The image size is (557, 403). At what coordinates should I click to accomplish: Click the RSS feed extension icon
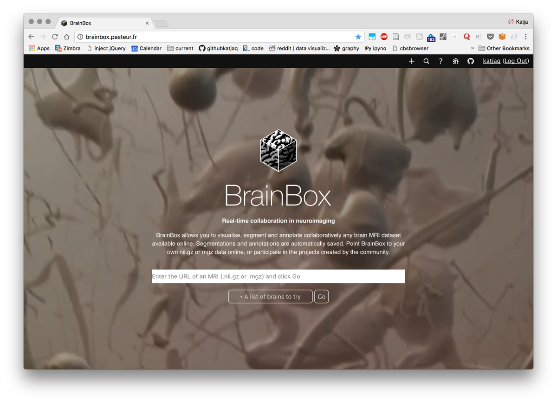pyautogui.click(x=419, y=37)
